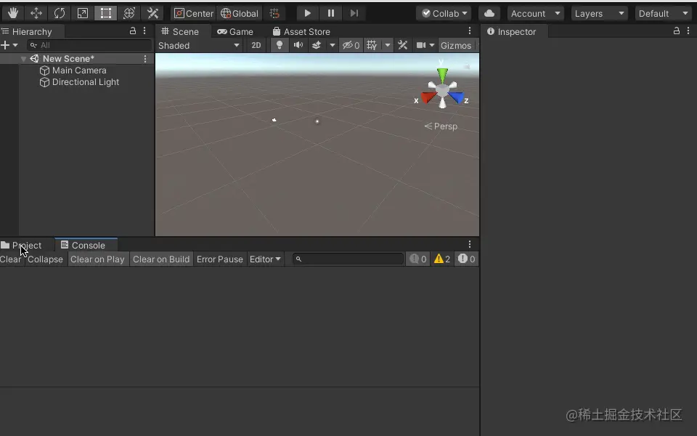Toggle scene grid visibility
697x436 pixels.
click(372, 45)
